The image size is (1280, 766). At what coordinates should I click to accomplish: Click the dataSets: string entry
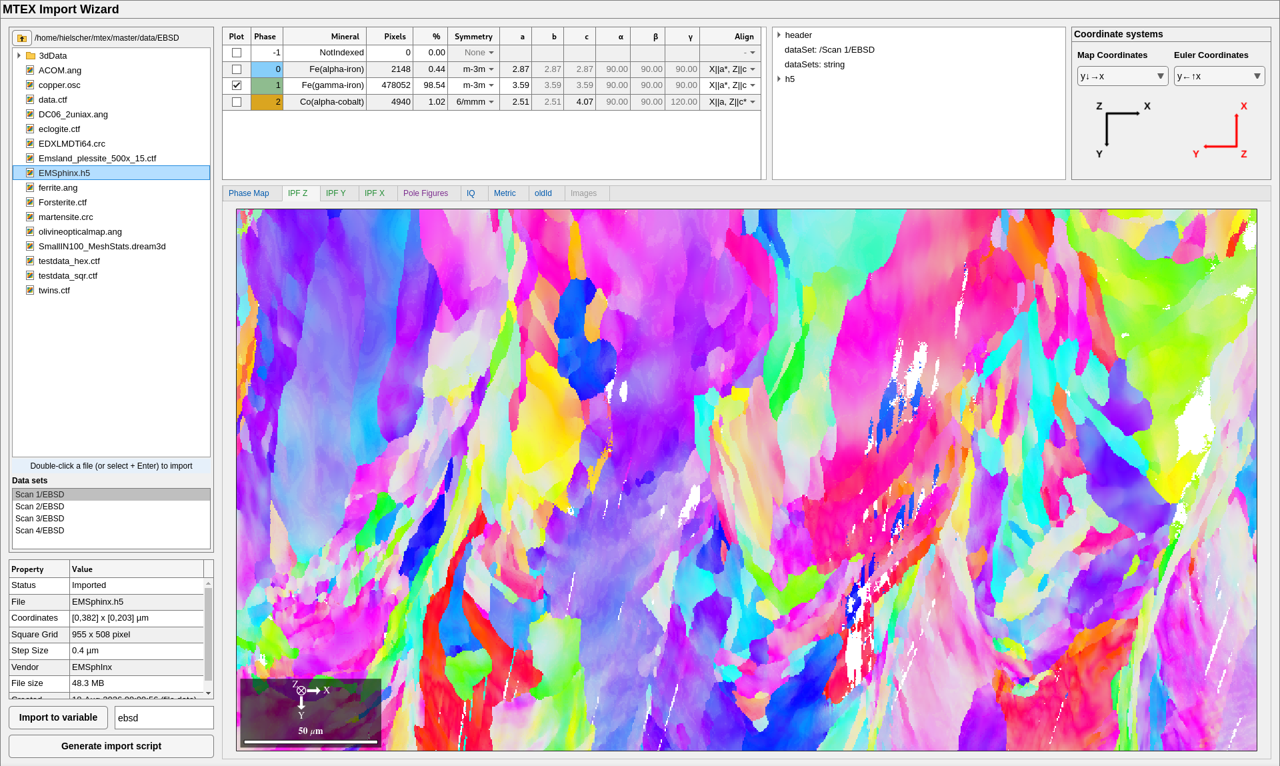(x=815, y=65)
